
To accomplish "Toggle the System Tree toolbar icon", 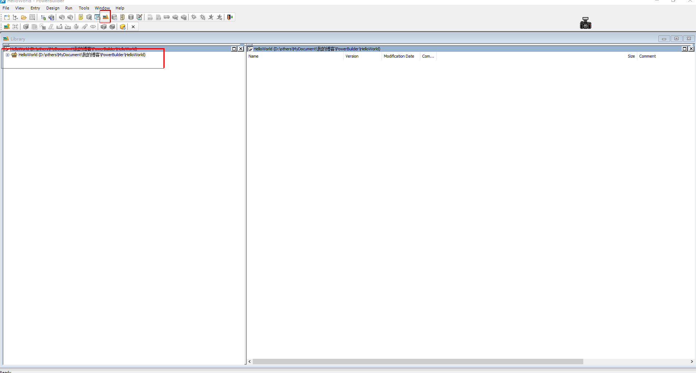I will 43,17.
